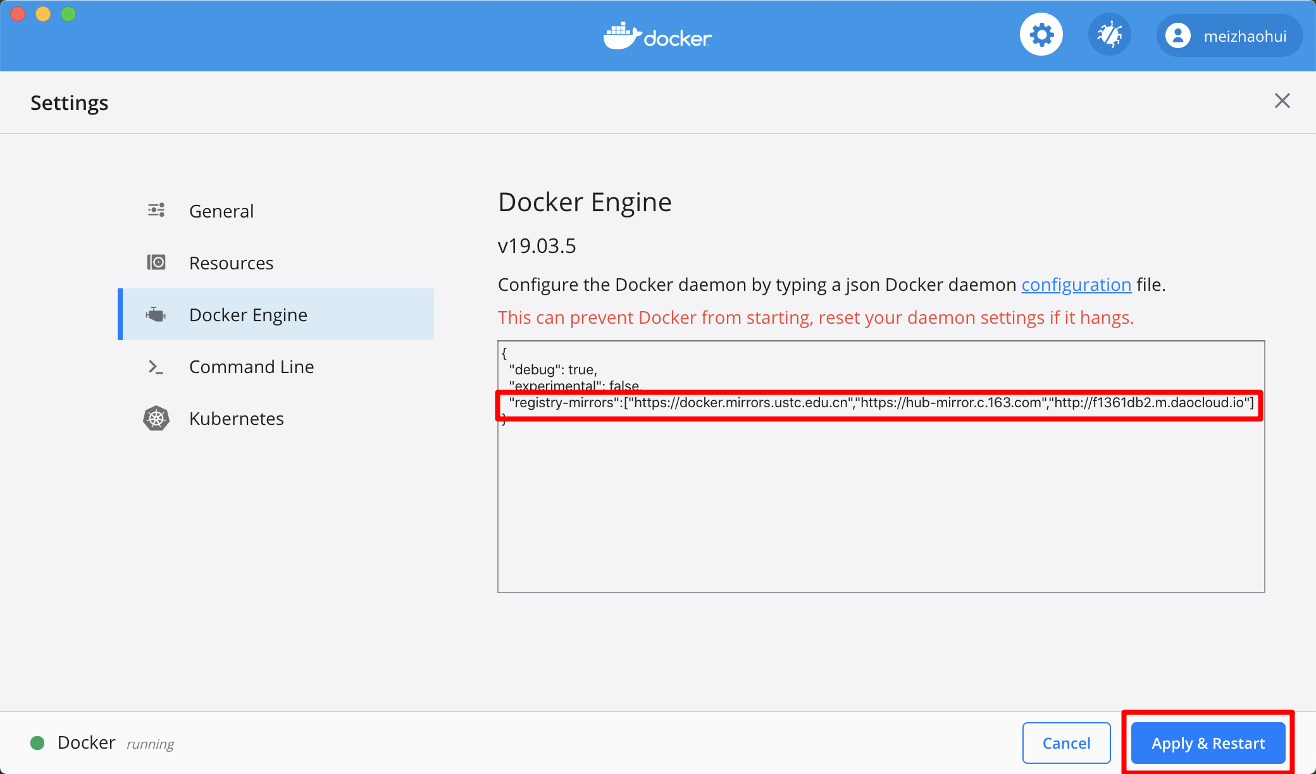Click the "debug": true line

pos(553,369)
